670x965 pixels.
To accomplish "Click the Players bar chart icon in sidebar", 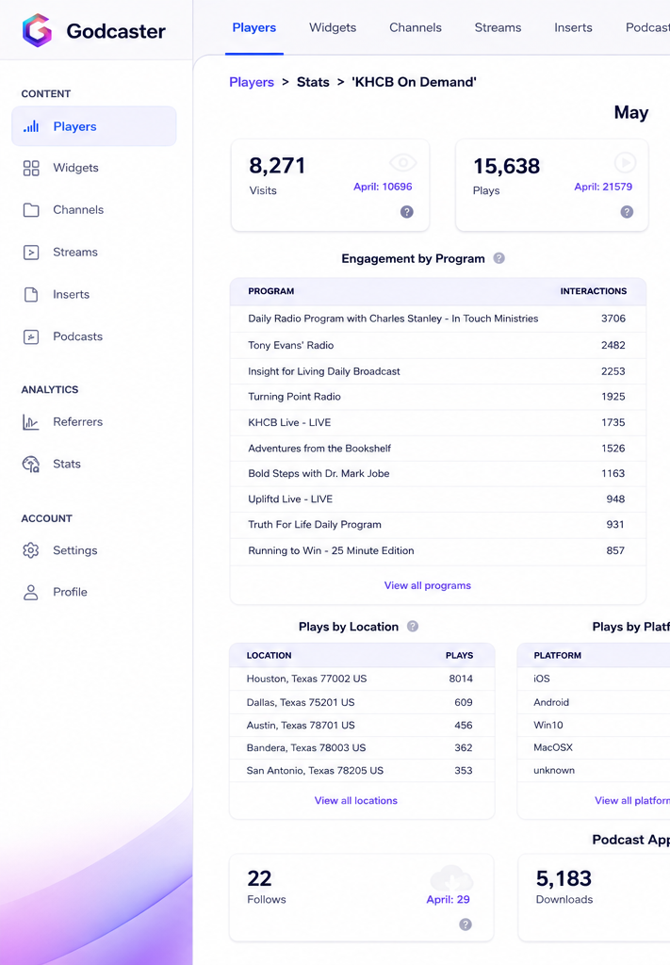I will coord(31,126).
